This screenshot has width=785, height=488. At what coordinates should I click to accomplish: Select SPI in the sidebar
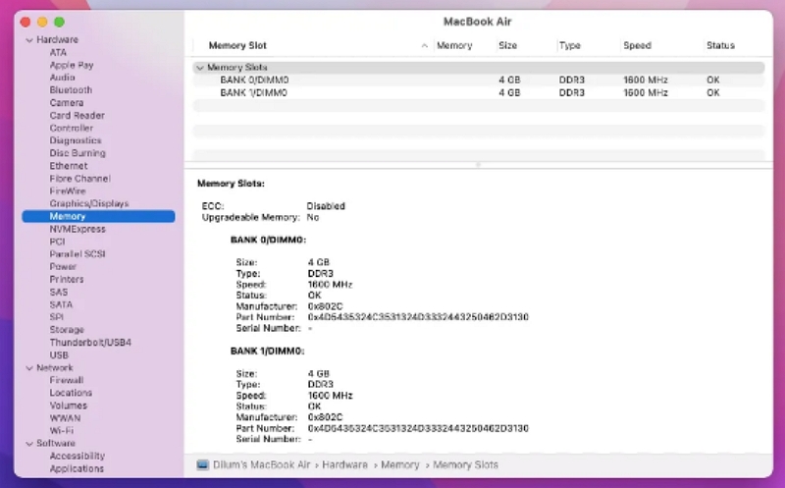[x=57, y=317]
